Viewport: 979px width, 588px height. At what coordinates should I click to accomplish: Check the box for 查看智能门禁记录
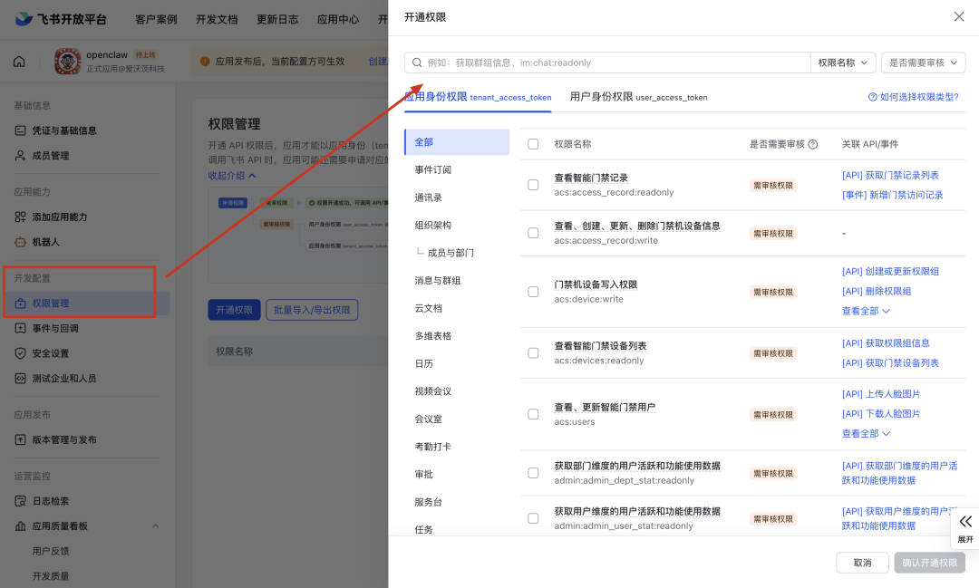click(x=533, y=185)
